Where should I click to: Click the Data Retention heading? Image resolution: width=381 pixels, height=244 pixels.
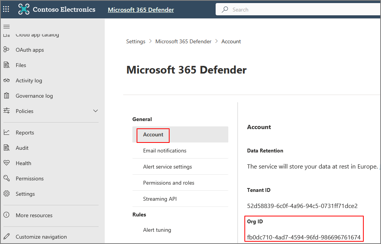[265, 151]
